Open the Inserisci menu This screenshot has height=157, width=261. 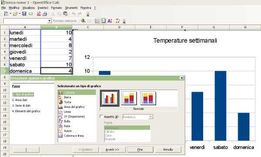point(43,8)
